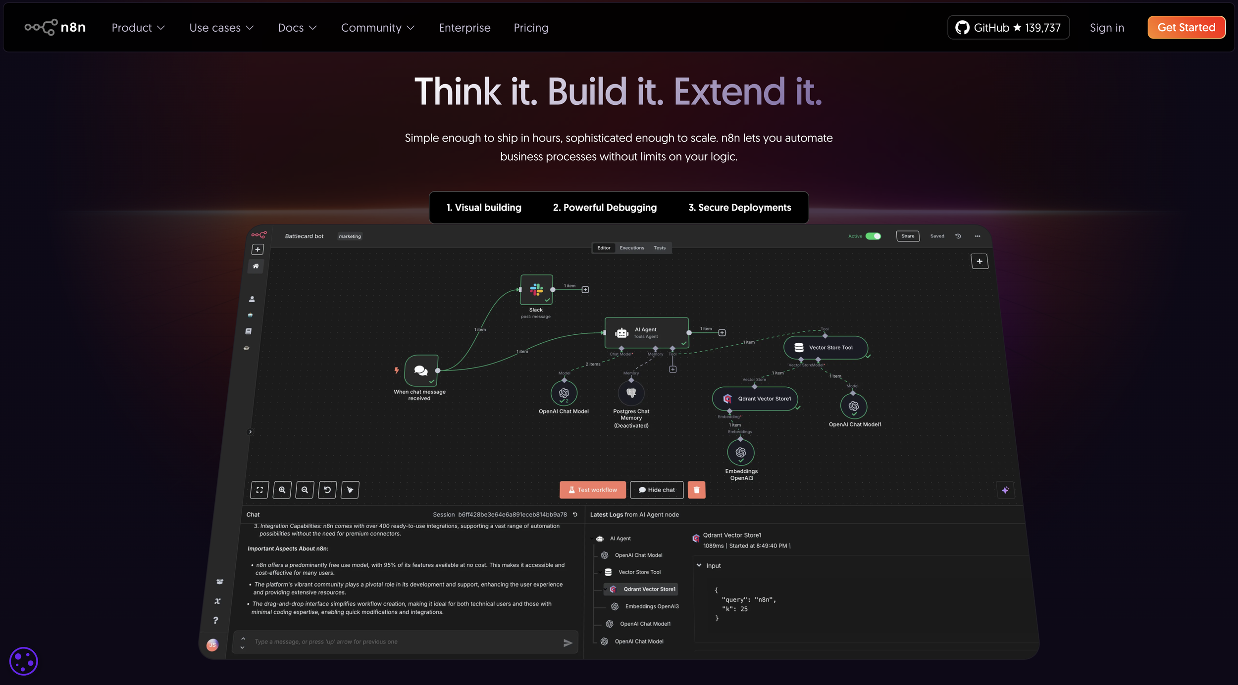Click the Slack node icon
Viewport: 1238px width, 685px height.
click(536, 289)
